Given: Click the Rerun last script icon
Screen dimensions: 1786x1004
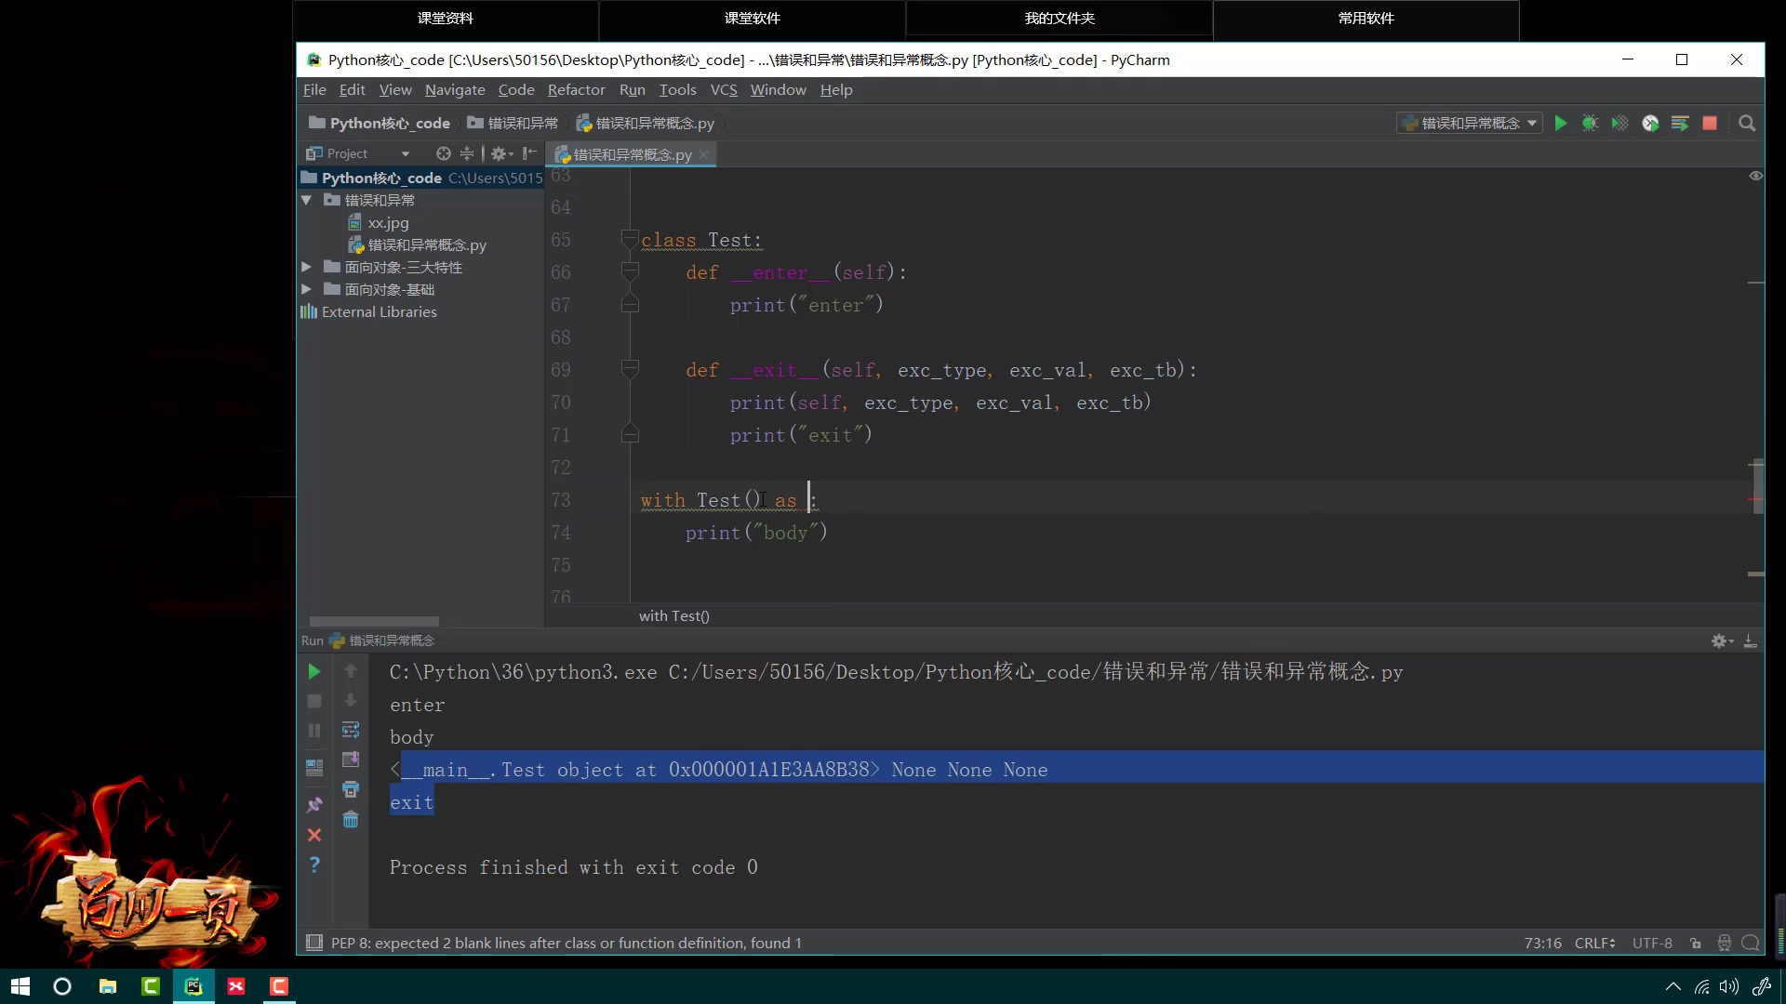Looking at the screenshot, I should 313,669.
